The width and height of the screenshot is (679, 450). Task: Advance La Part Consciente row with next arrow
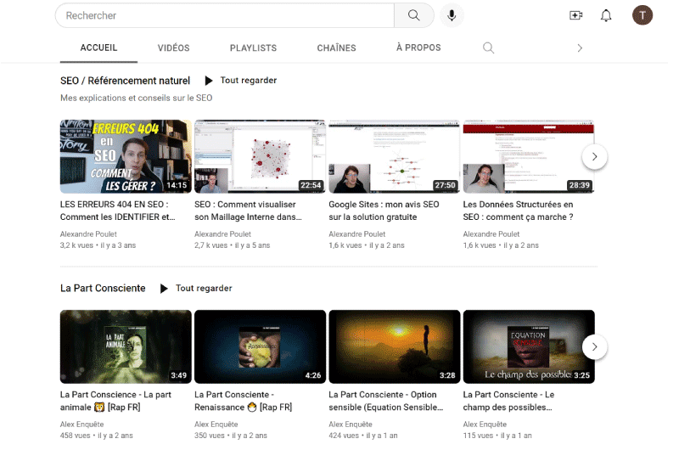[595, 347]
